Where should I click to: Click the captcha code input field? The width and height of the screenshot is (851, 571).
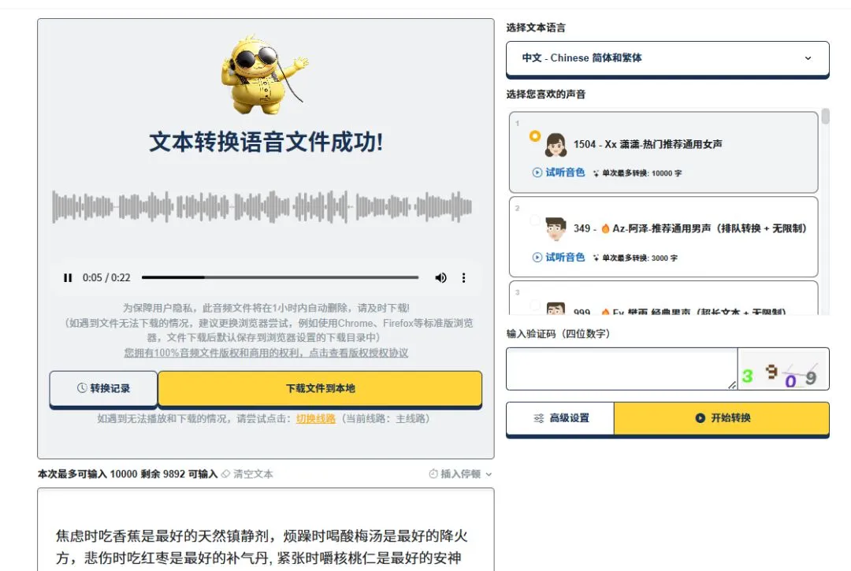622,369
